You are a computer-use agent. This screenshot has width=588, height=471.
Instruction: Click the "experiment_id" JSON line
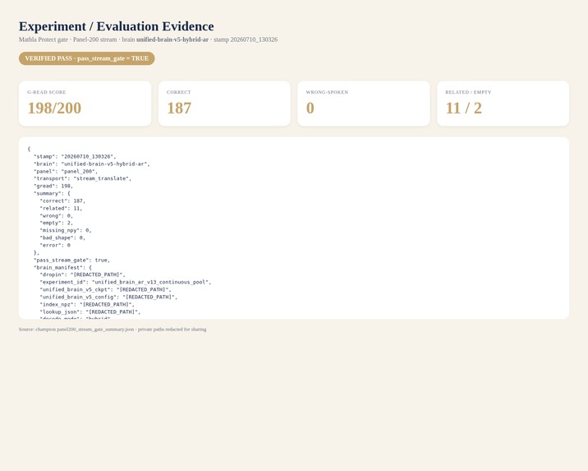click(126, 282)
